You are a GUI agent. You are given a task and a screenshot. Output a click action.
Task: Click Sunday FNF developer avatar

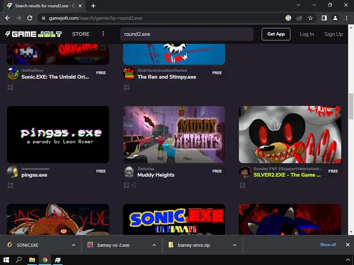245,172
